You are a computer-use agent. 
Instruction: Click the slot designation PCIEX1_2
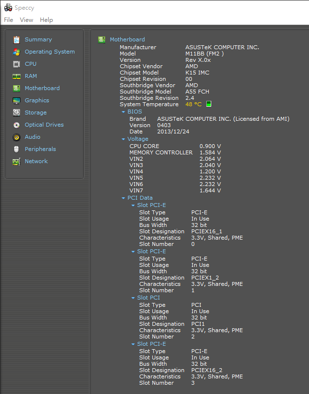pyautogui.click(x=205, y=278)
